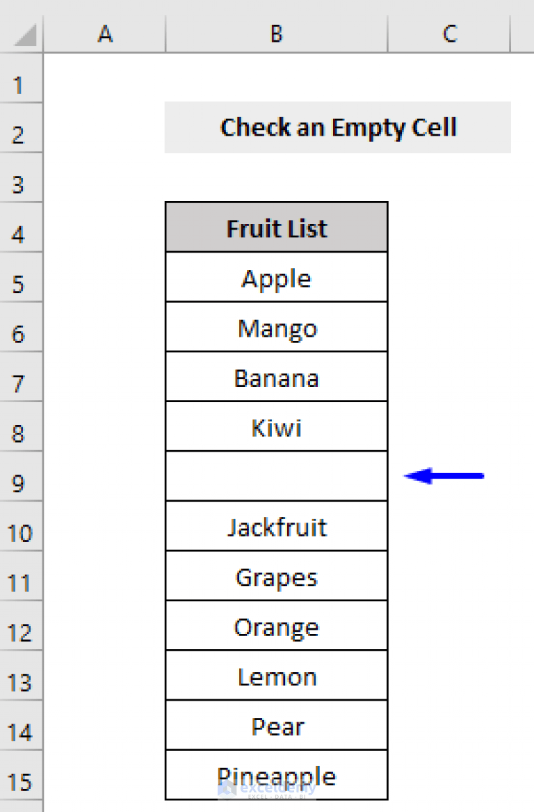The height and width of the screenshot is (812, 534).
Task: Select column header A
Action: point(105,33)
